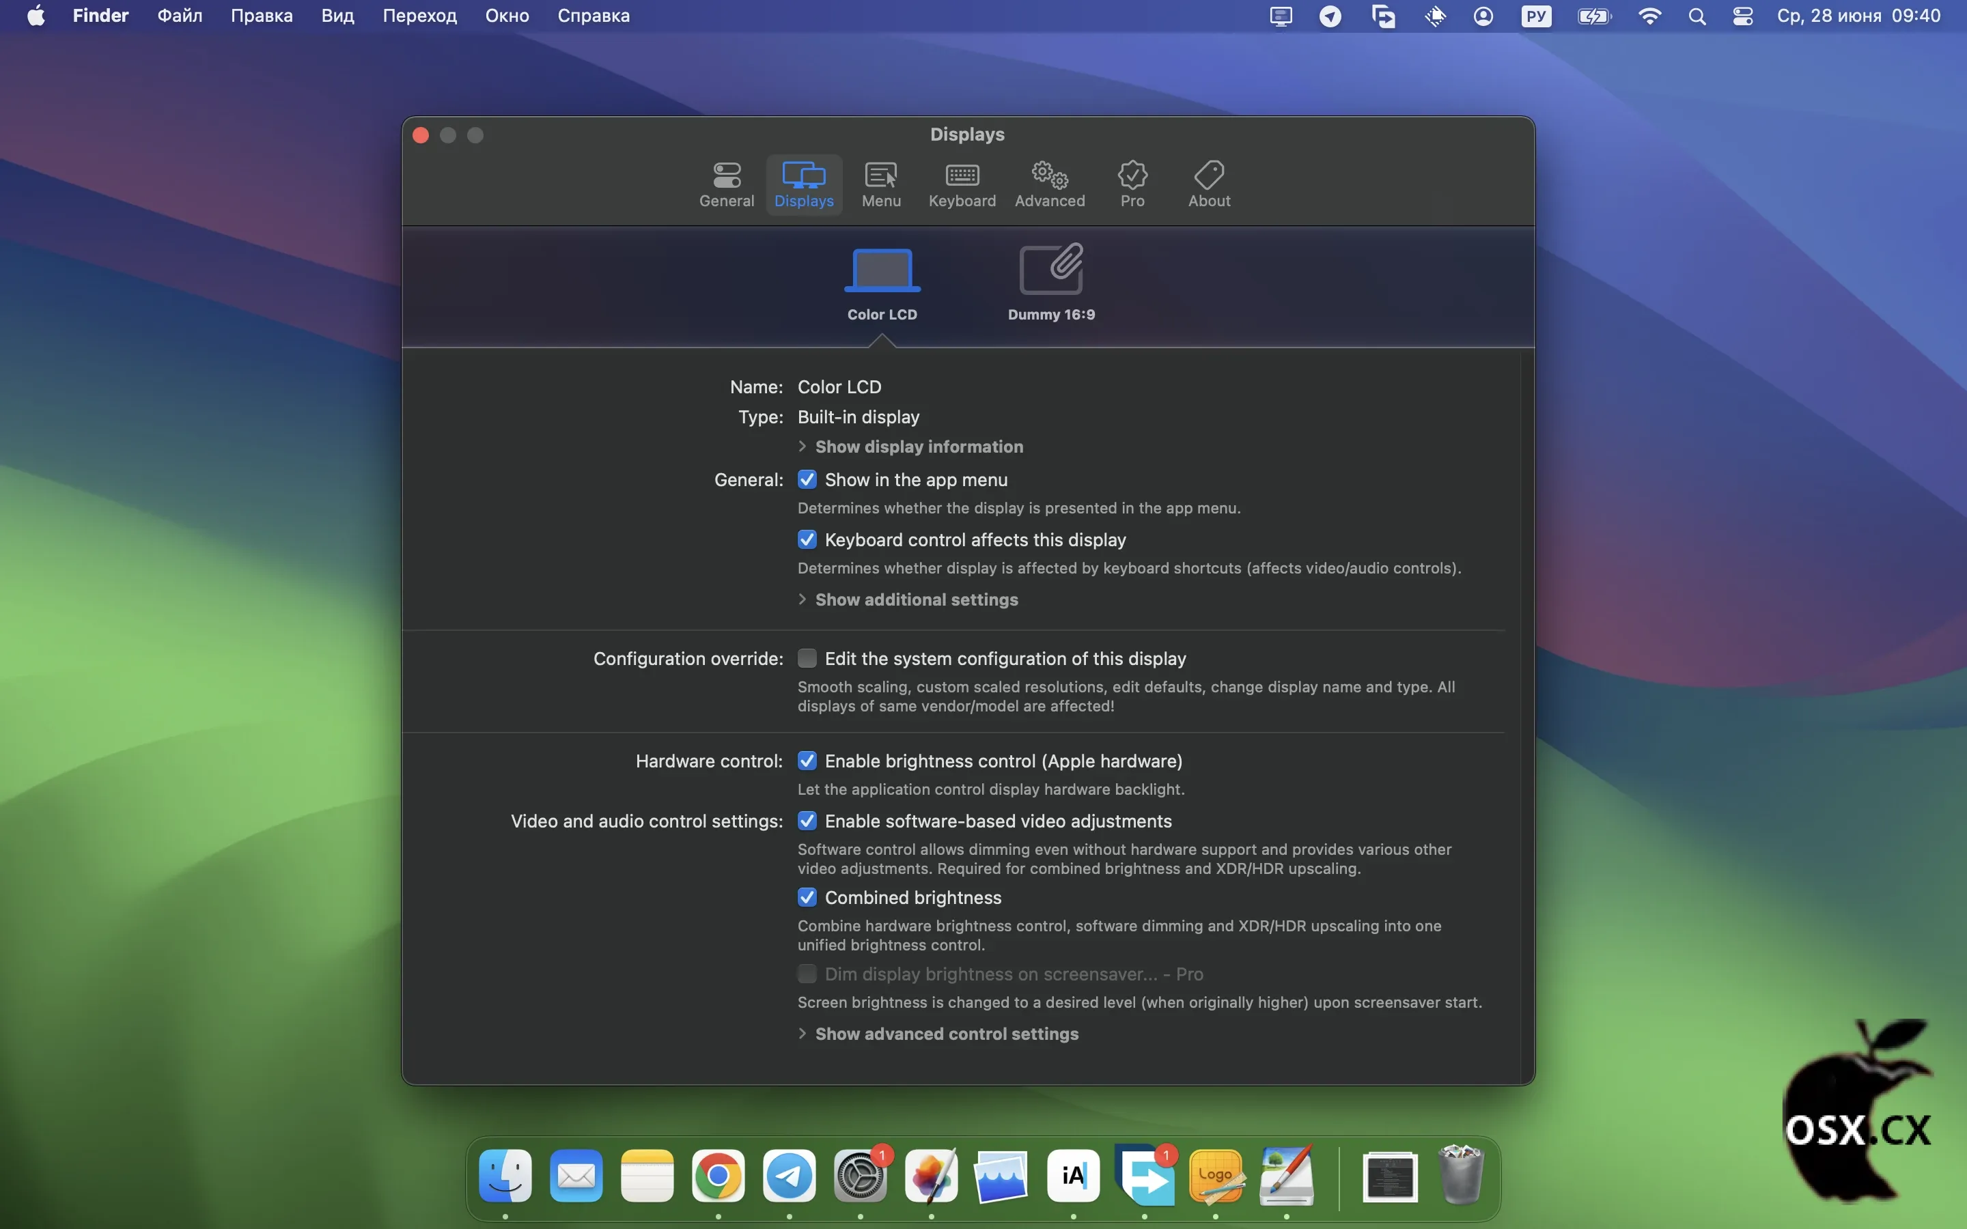Toggle Enable brightness control (Apple hardware)
This screenshot has height=1229, width=1967.
point(807,761)
